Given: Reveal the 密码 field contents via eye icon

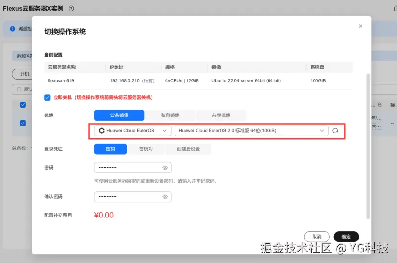Looking at the screenshot, I should pyautogui.click(x=165, y=168).
